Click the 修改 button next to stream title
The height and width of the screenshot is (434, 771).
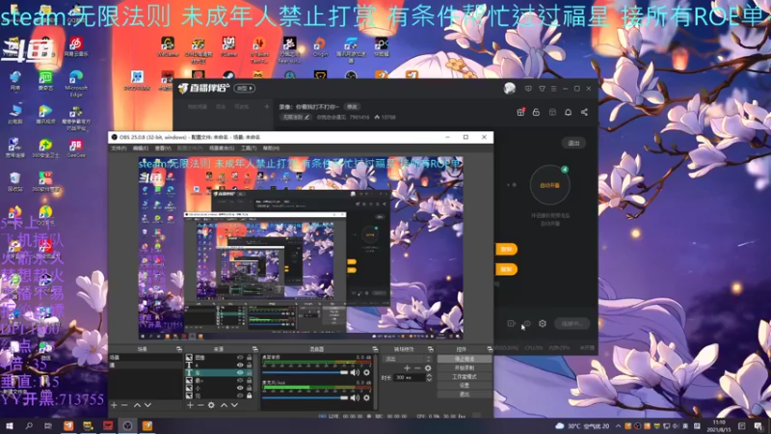[352, 107]
